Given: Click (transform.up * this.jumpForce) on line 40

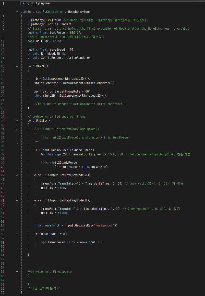Looking at the screenshot, I should [81, 167].
